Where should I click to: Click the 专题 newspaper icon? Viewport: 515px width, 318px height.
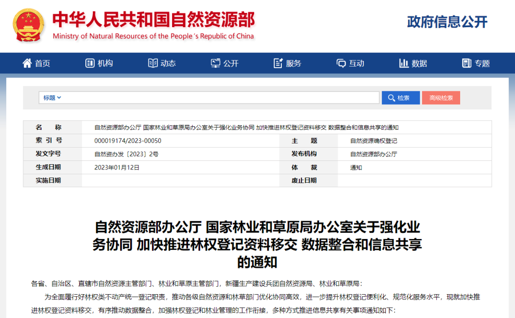466,63
